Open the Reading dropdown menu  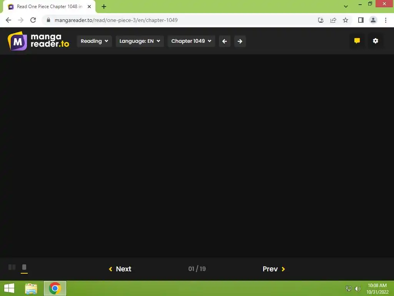click(94, 41)
